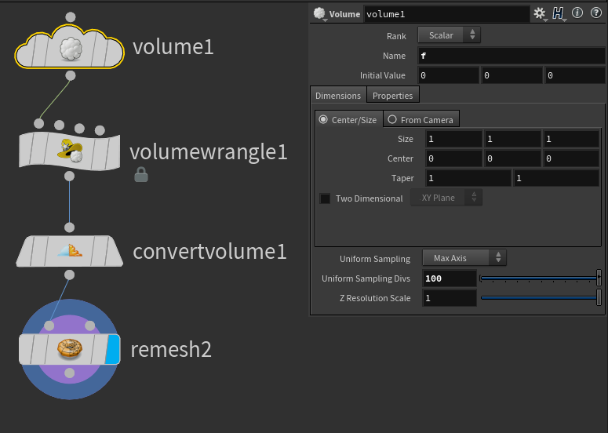Viewport: 608px width, 433px height.
Task: Open the node info (i) button
Action: click(x=577, y=13)
